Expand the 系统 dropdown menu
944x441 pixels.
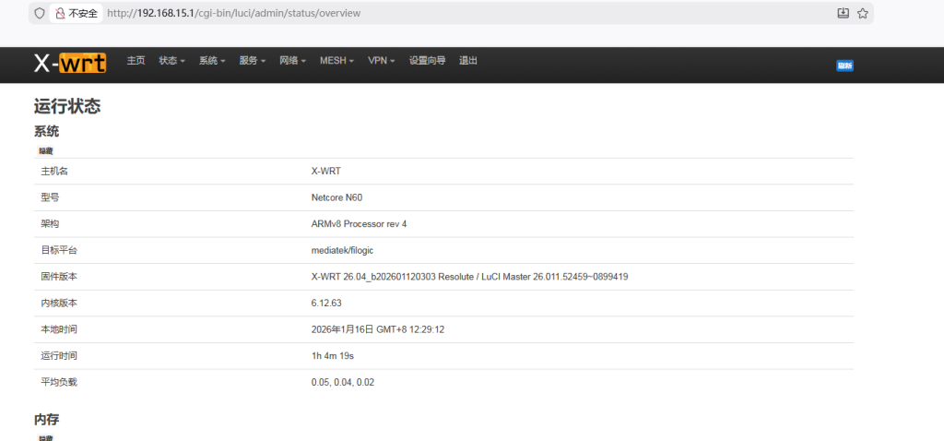click(213, 60)
